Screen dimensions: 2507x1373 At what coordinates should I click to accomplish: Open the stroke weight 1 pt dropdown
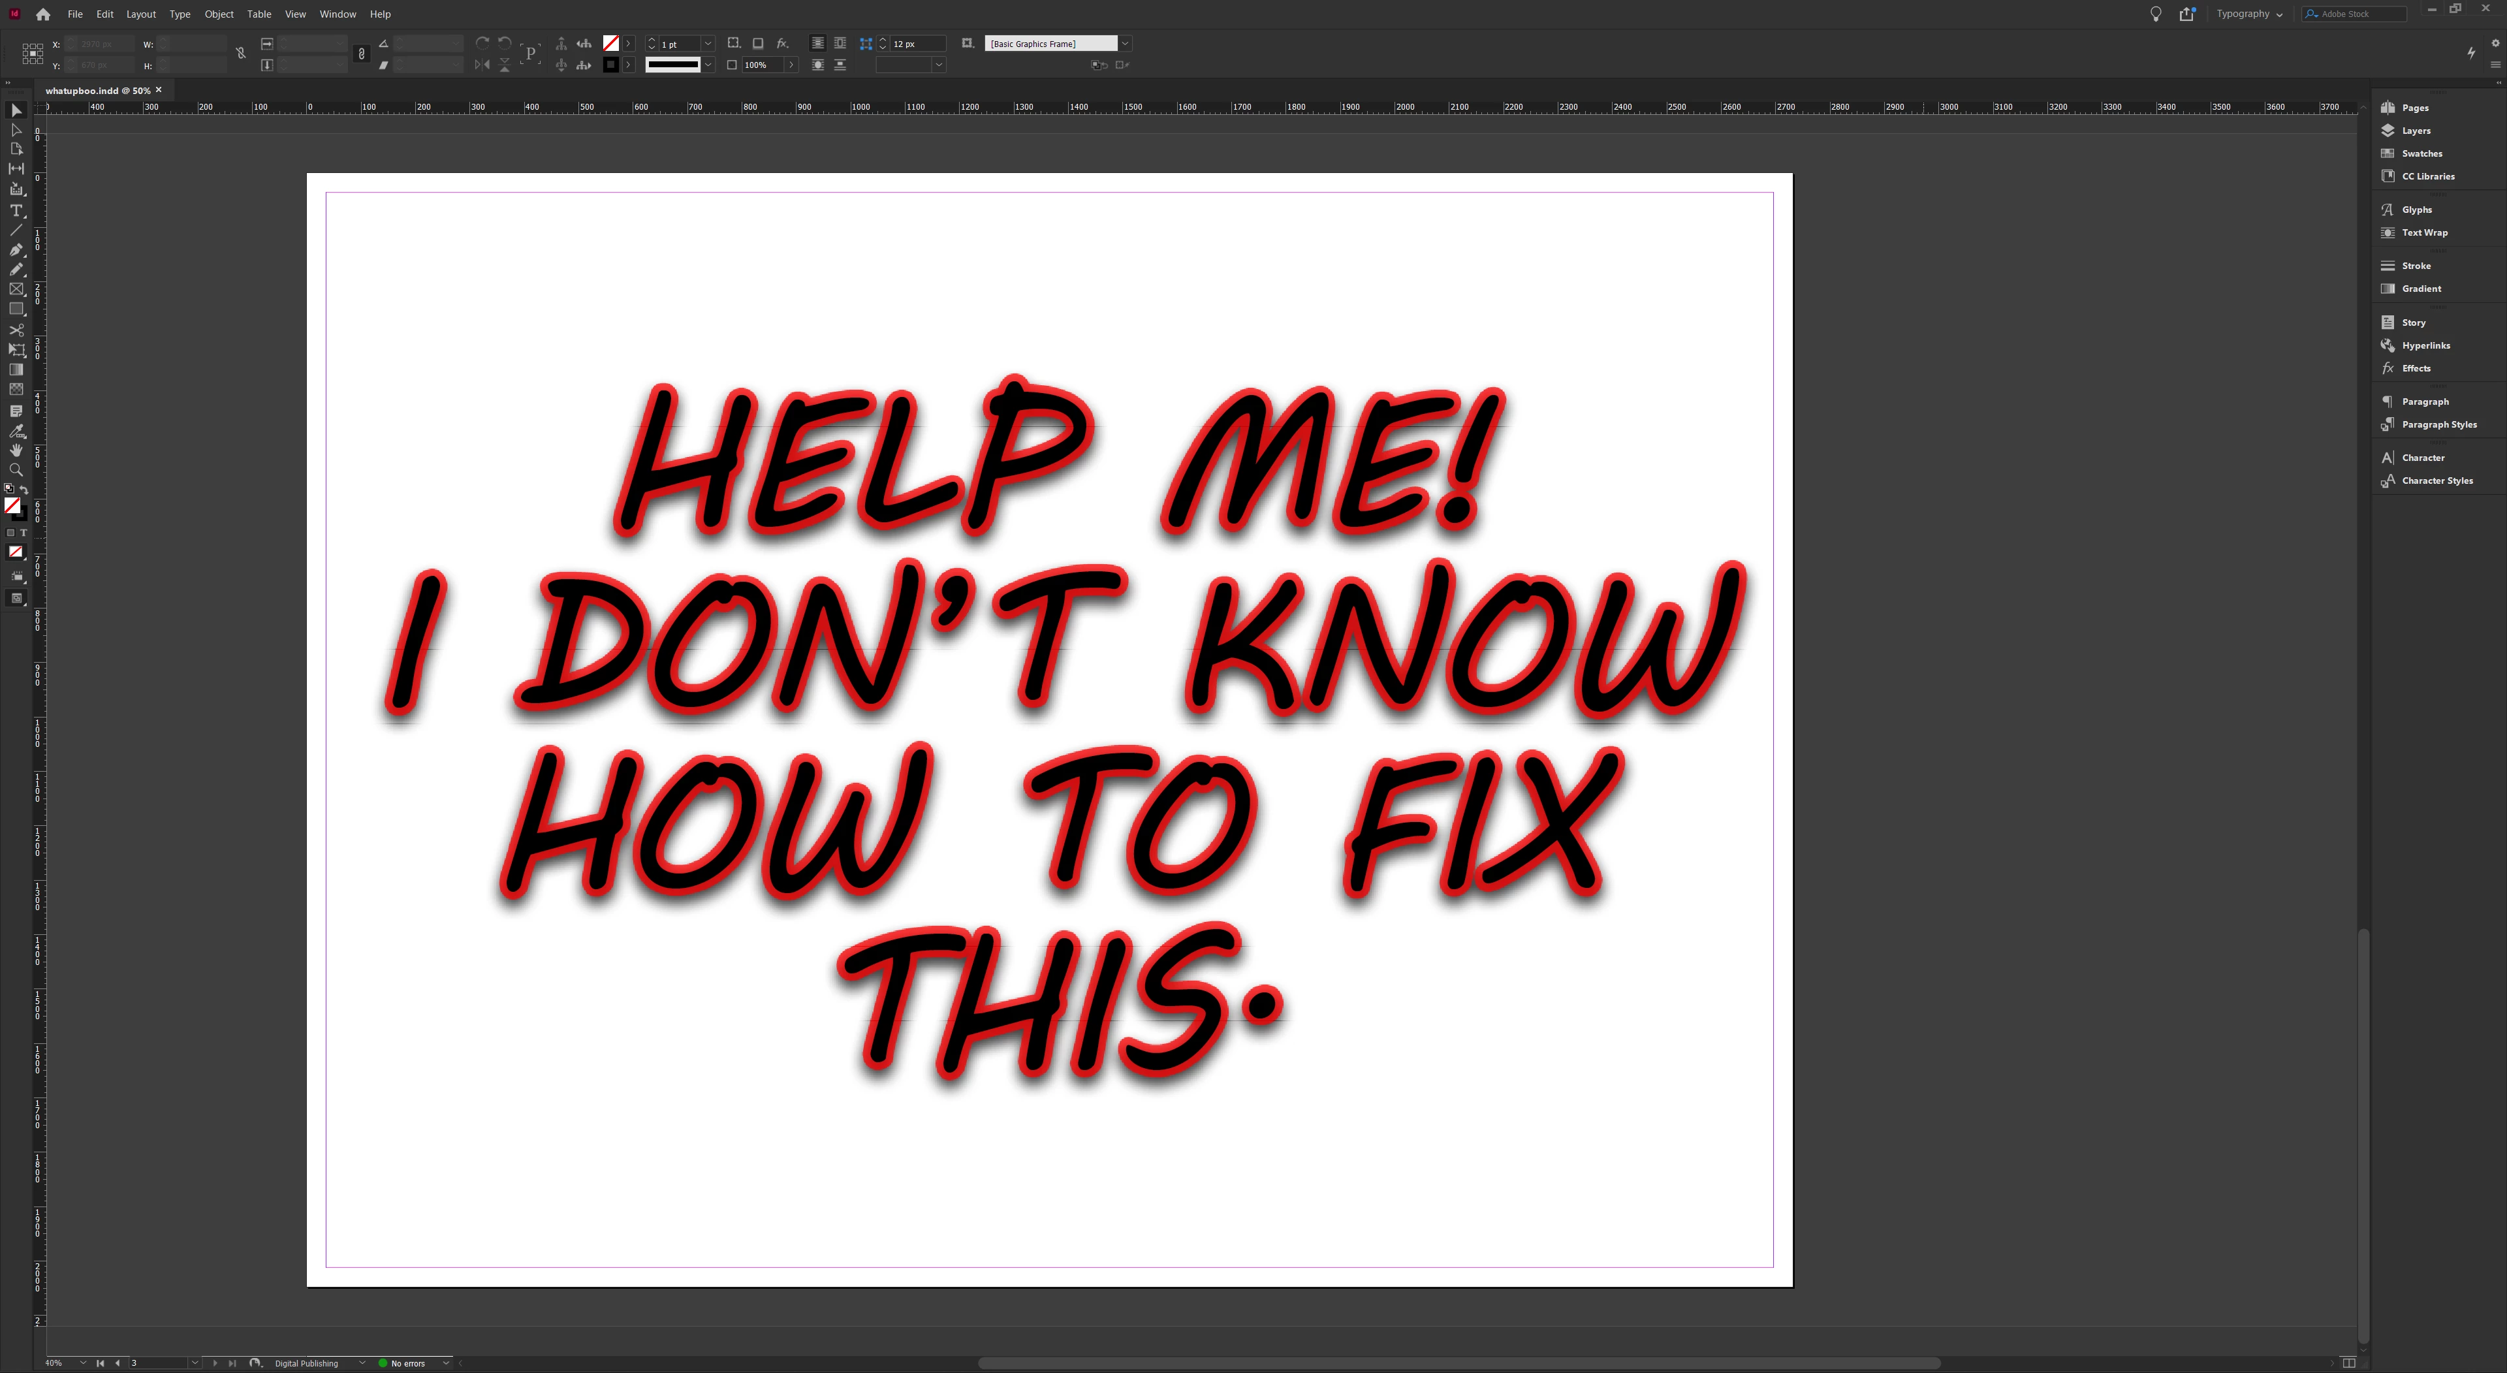[x=708, y=44]
